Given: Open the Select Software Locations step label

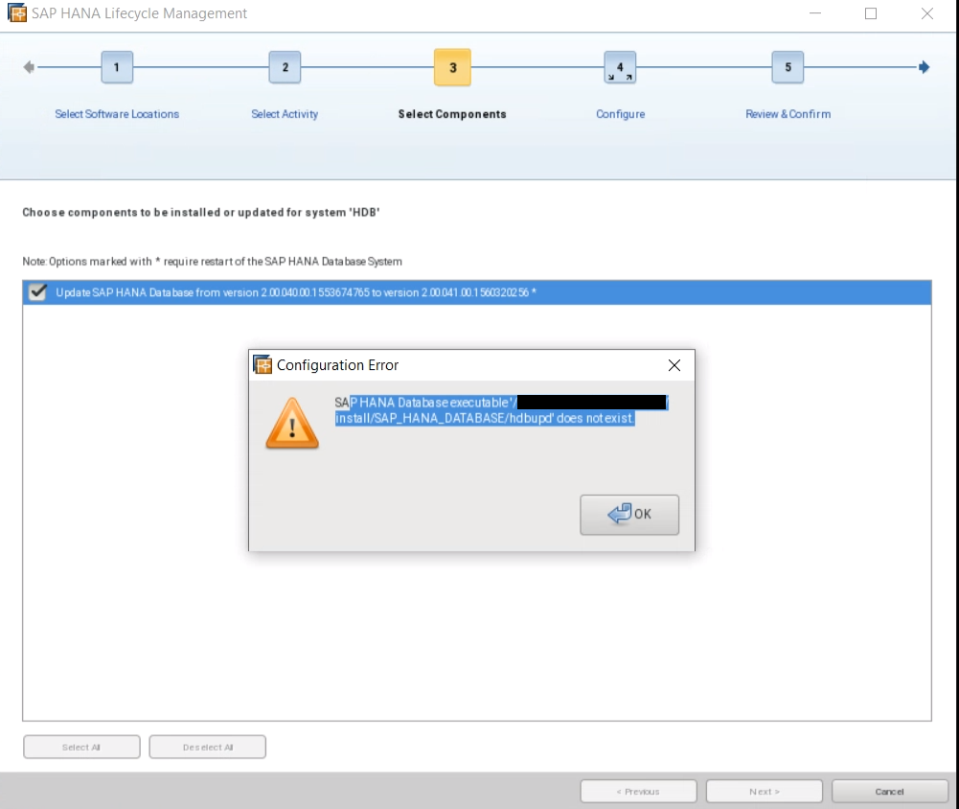Looking at the screenshot, I should click(117, 114).
